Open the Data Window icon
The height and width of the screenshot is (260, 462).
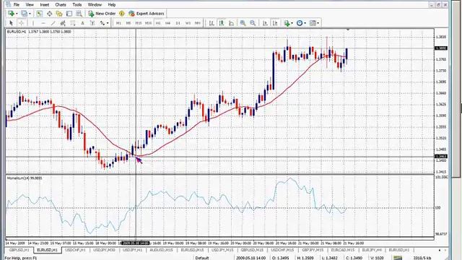coord(49,14)
